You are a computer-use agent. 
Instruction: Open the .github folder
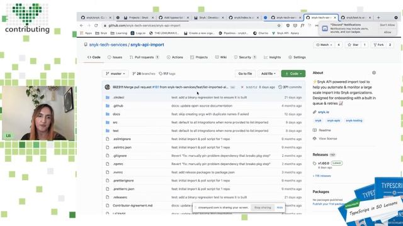click(x=118, y=106)
